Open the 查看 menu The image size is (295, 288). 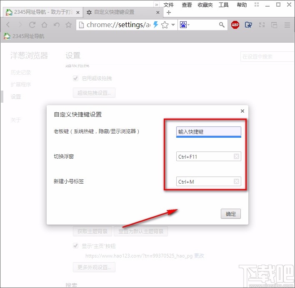point(187,5)
